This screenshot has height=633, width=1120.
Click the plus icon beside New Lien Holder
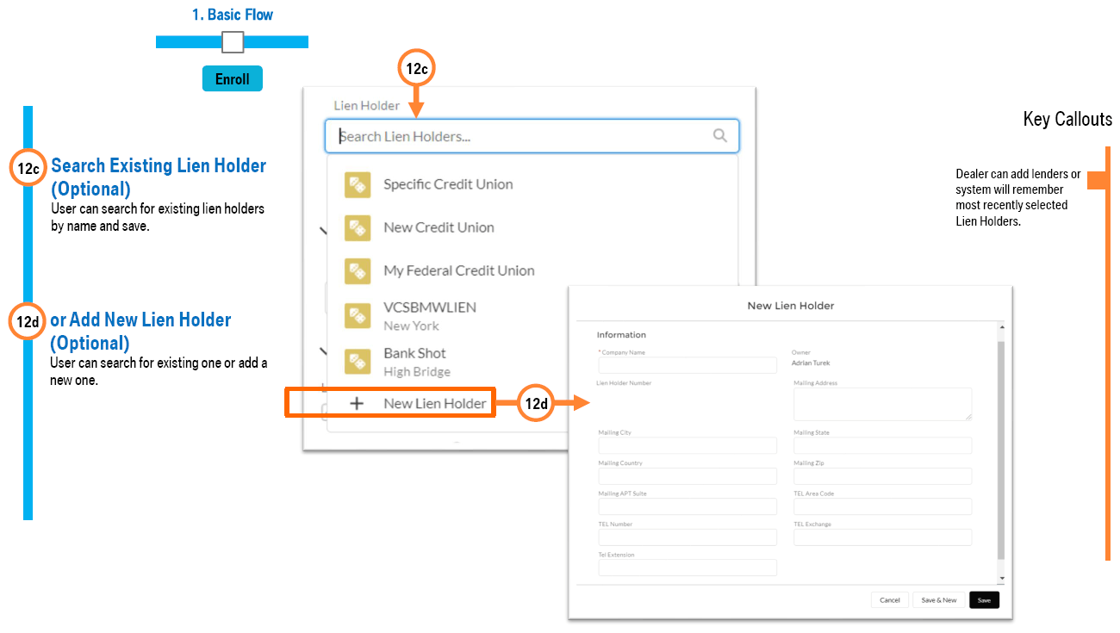click(x=357, y=403)
